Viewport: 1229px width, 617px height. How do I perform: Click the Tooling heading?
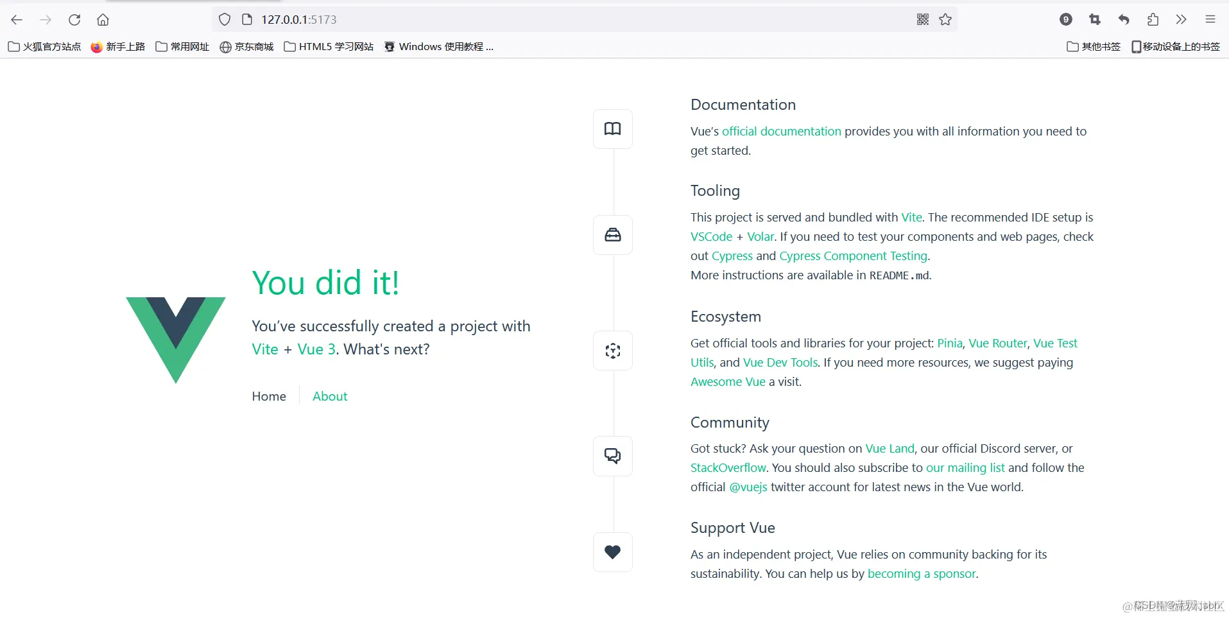point(715,191)
